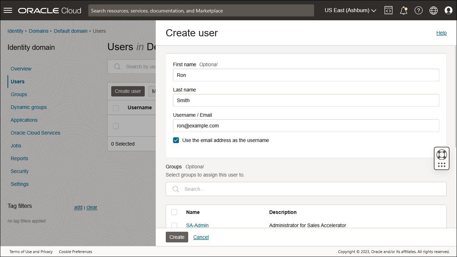Open the navigation hamburger menu
The image size is (457, 257).
pyautogui.click(x=8, y=10)
